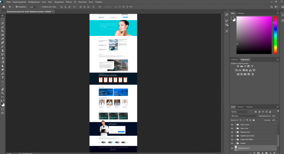Select the Crop tool in the toolbar
Image resolution: width=284 pixels, height=154 pixels.
pos(2,31)
